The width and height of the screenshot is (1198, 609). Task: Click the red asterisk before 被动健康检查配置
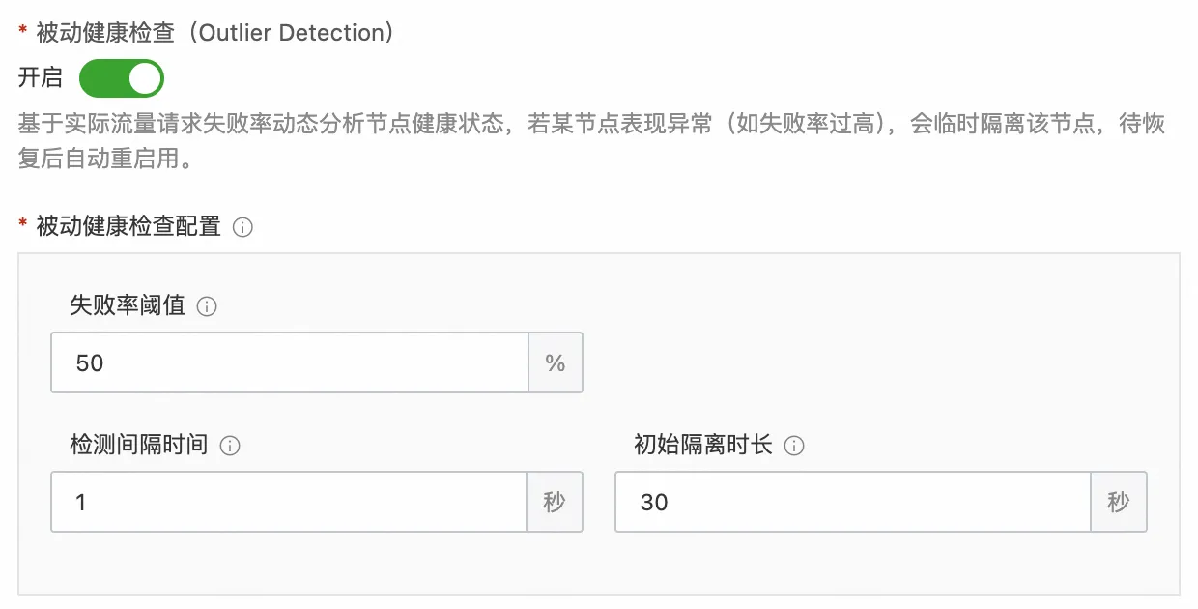(23, 226)
